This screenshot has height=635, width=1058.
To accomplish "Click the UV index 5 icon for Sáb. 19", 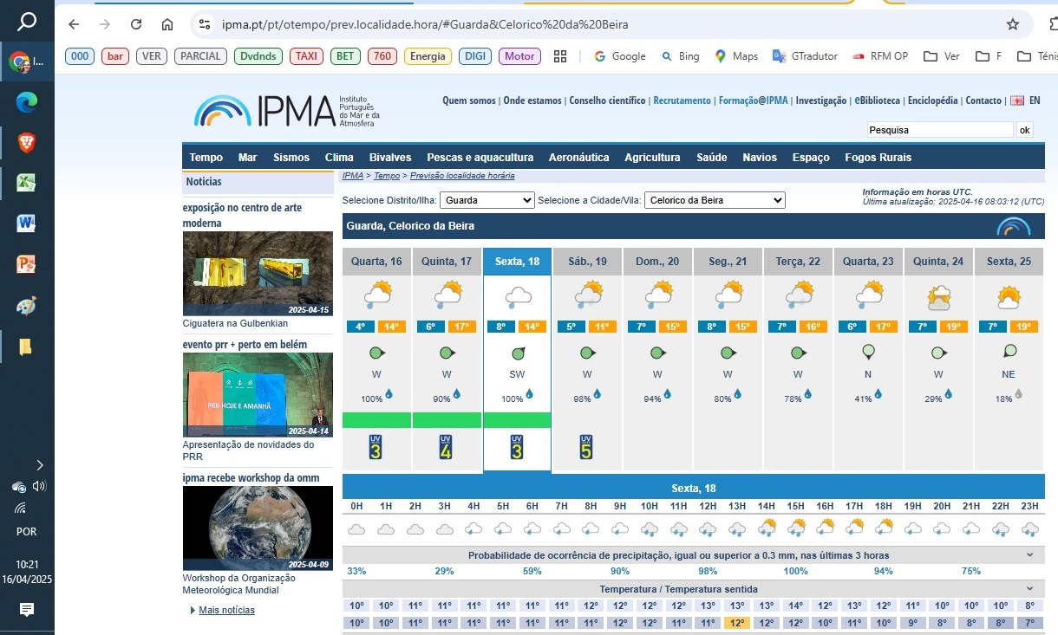I will [x=586, y=446].
